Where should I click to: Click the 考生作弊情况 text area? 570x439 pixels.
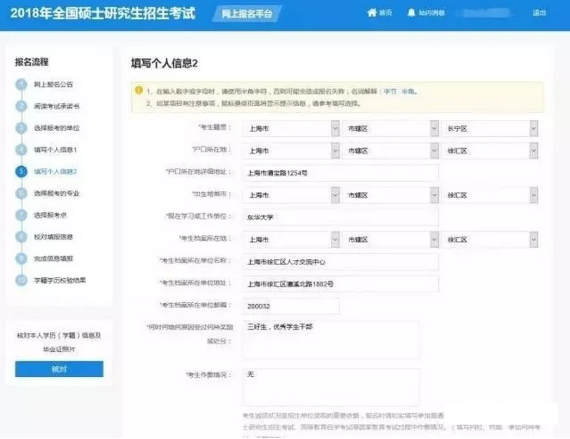click(x=330, y=387)
